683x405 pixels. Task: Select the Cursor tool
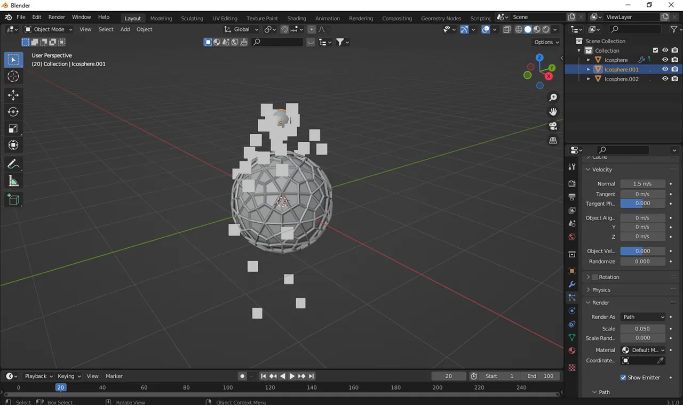[13, 77]
